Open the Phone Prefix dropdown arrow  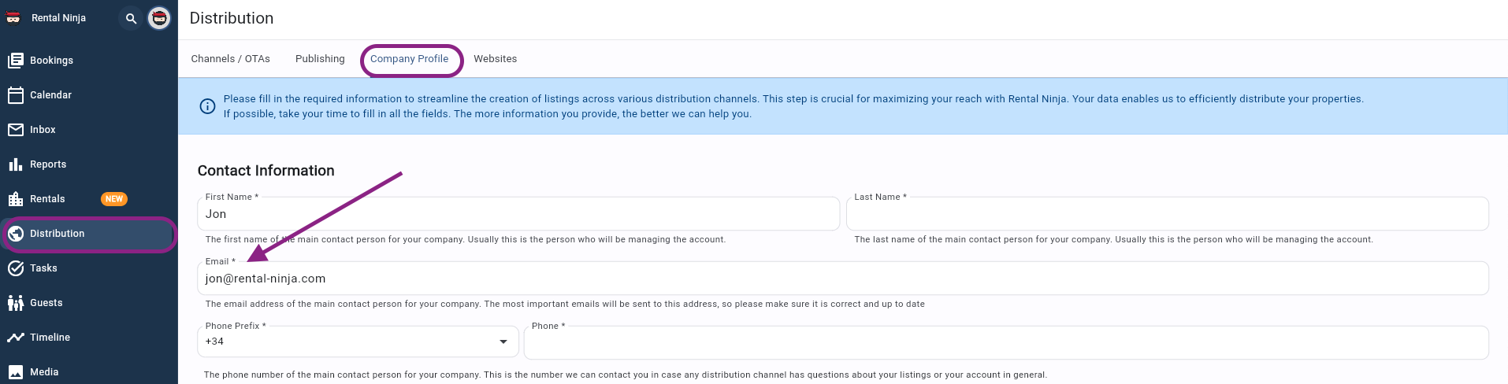tap(503, 342)
